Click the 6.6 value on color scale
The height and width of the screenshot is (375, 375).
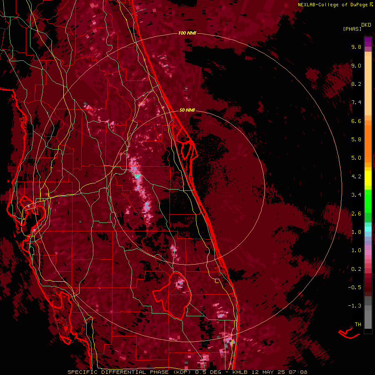click(356, 121)
